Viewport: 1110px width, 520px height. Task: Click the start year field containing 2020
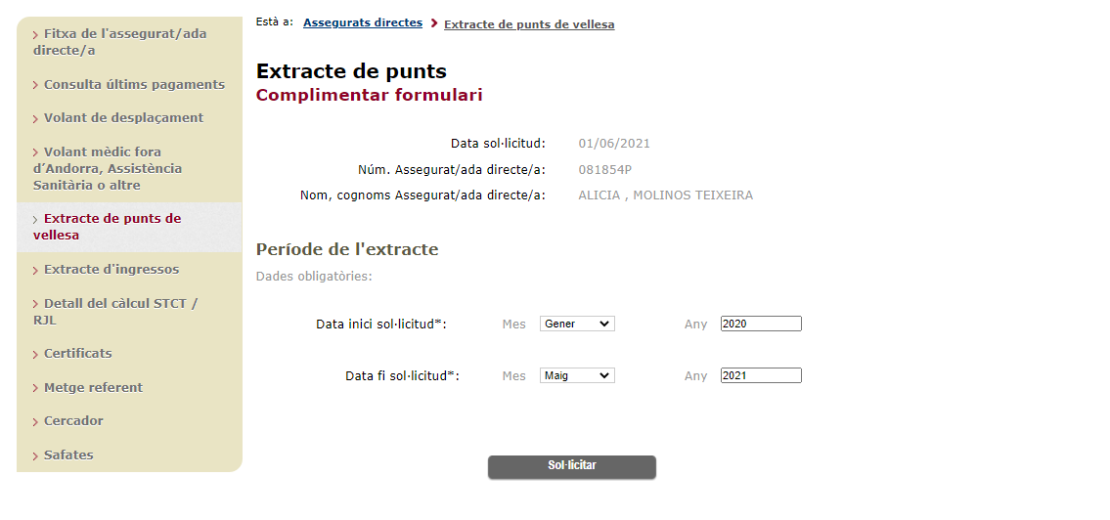pyautogui.click(x=761, y=325)
